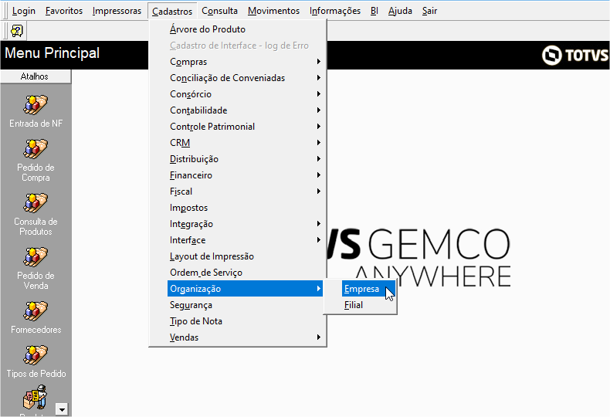Expand the CRM submenu
Image resolution: width=610 pixels, height=417 pixels.
pyautogui.click(x=246, y=143)
